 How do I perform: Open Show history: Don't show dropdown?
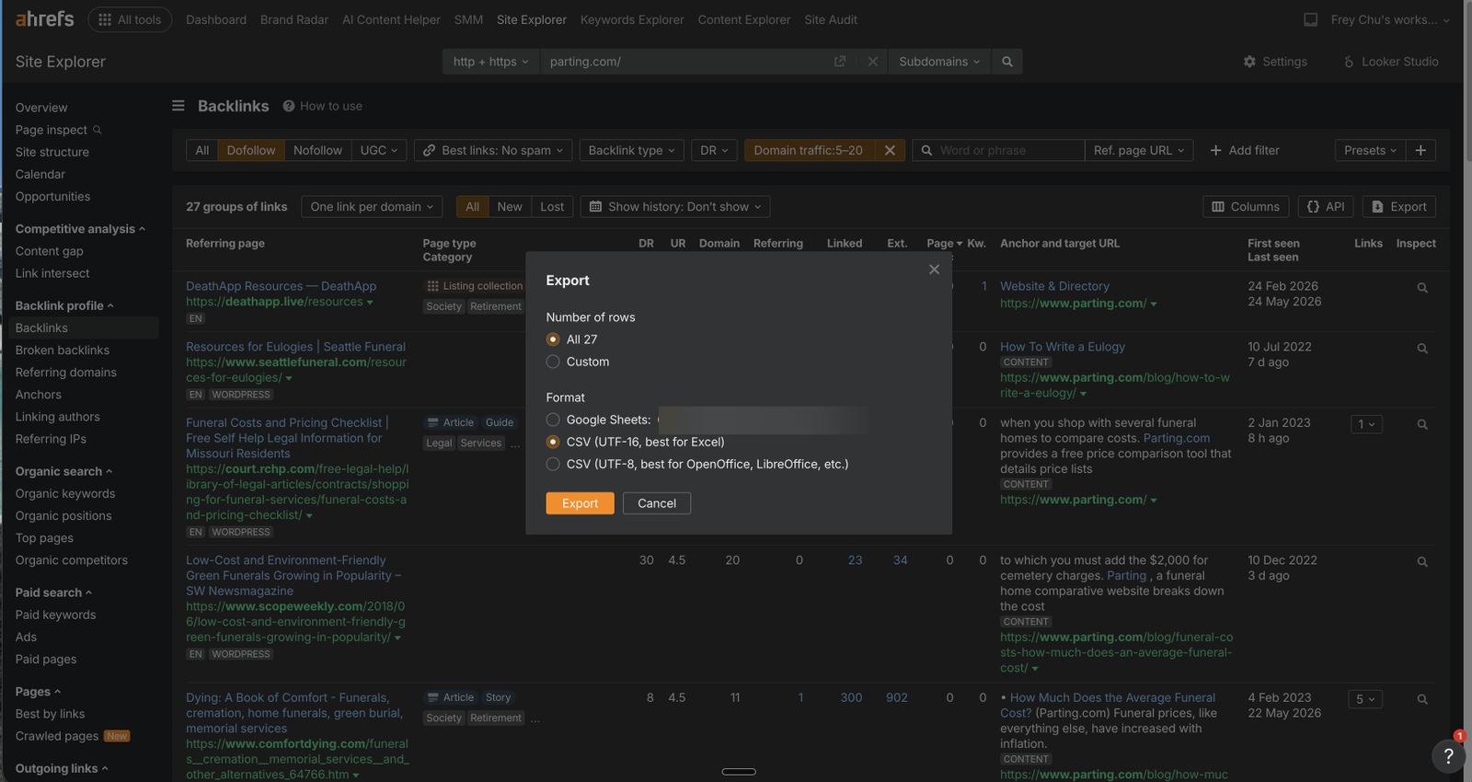click(675, 207)
